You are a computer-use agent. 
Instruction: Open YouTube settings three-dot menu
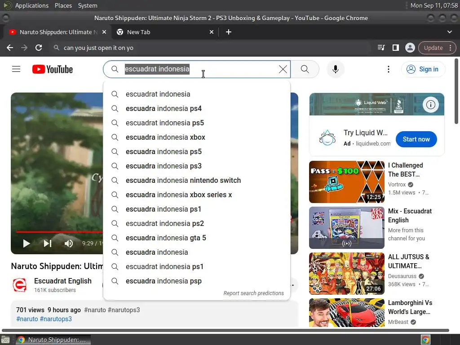click(389, 69)
